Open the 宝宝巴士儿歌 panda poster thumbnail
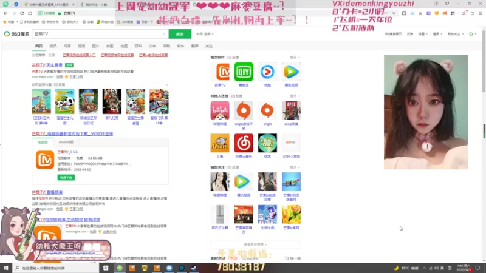 coord(65,101)
